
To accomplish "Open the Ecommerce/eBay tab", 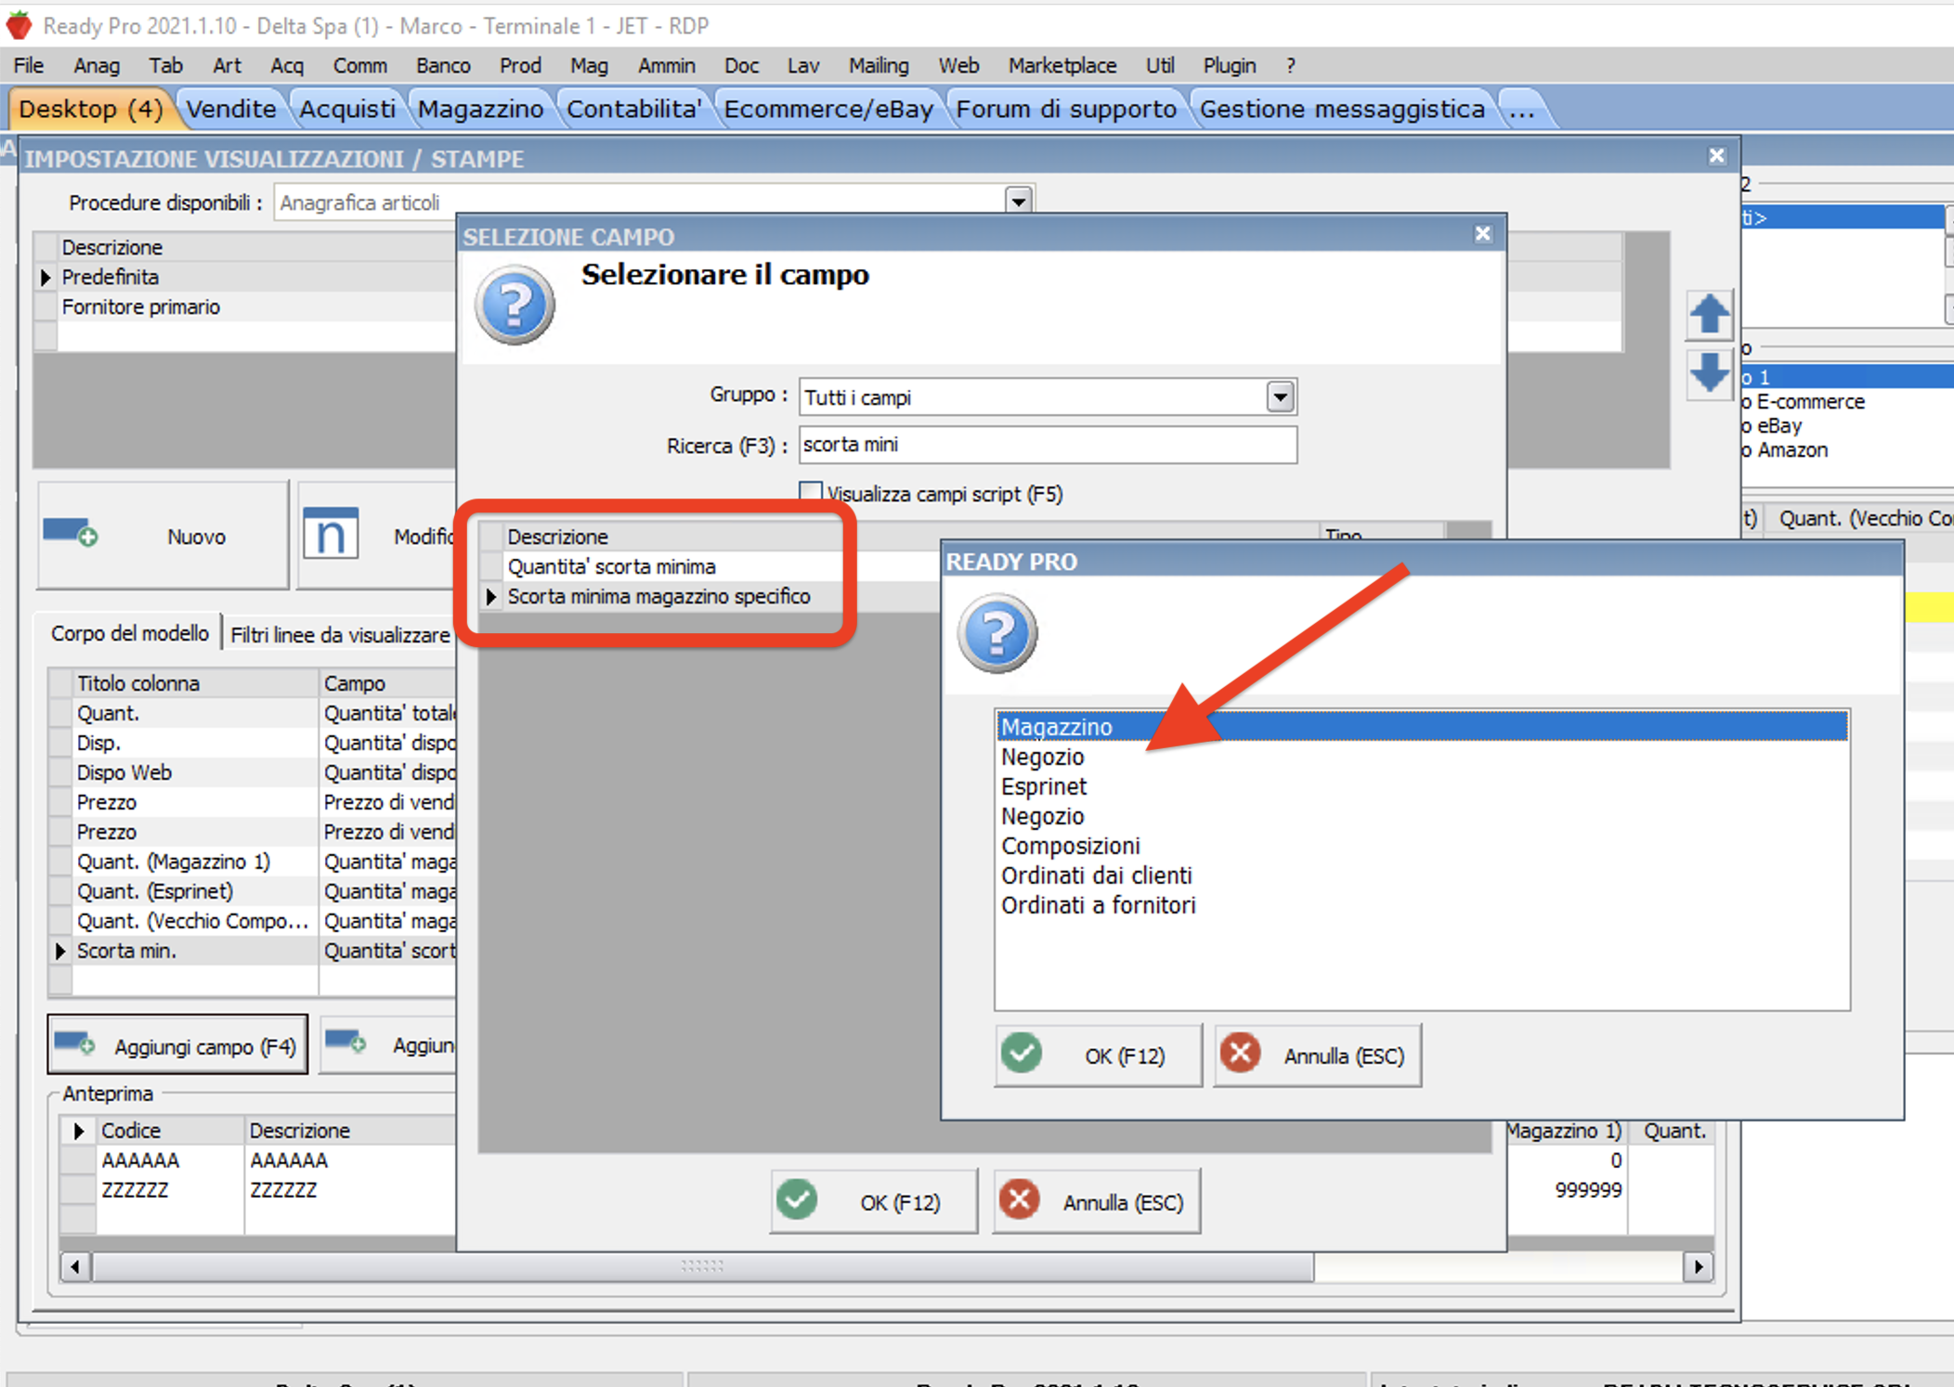I will click(x=828, y=110).
